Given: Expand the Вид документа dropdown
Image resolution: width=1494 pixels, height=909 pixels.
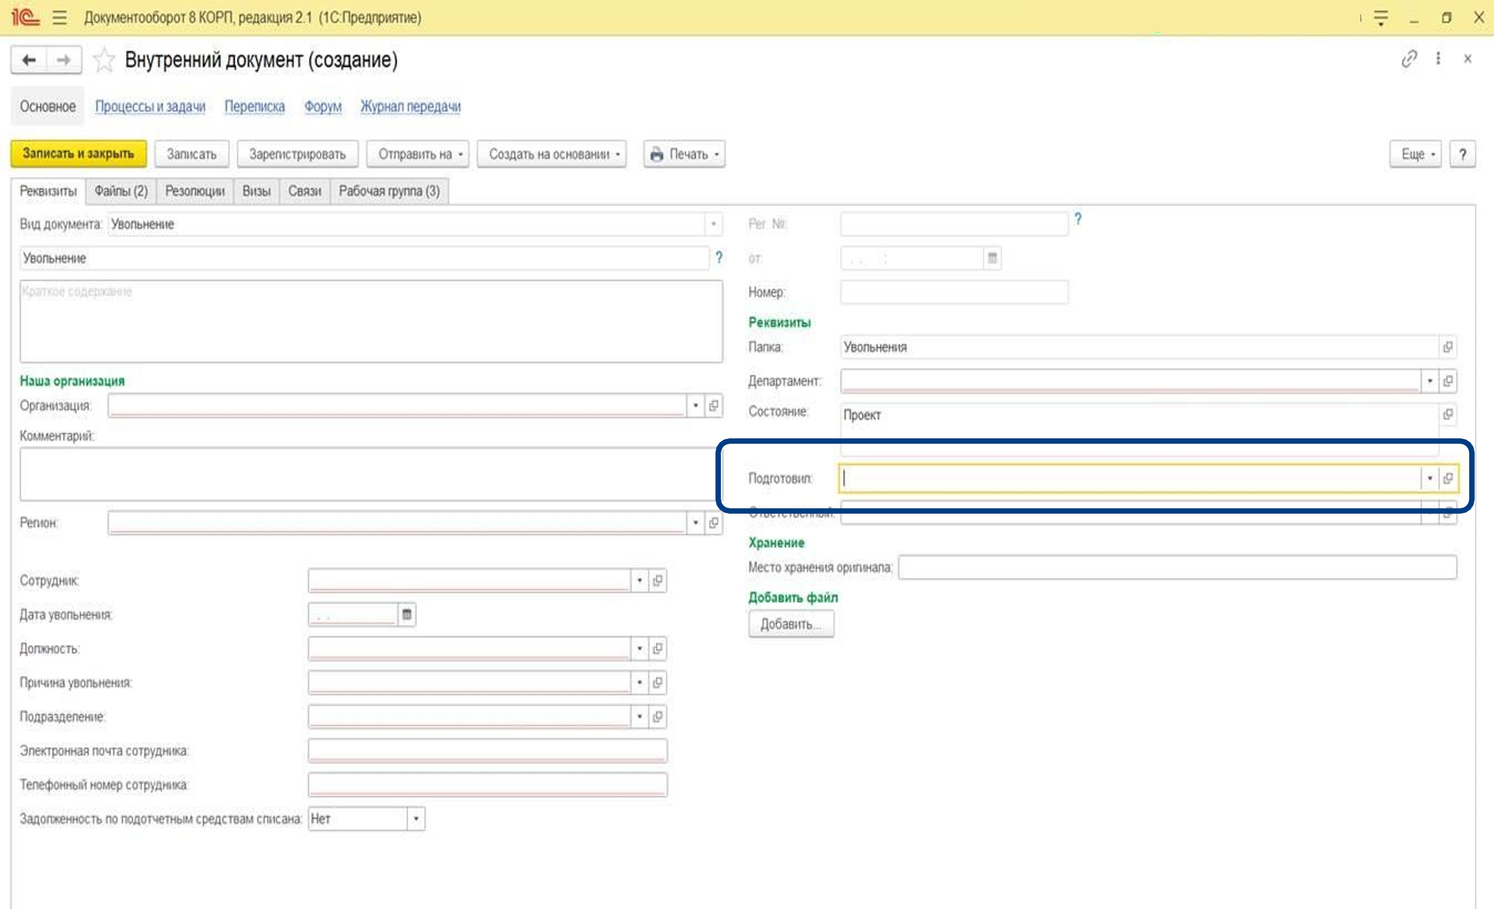Looking at the screenshot, I should click(714, 224).
